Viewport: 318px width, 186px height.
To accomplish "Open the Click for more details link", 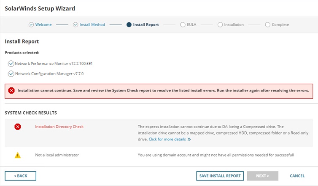I will pyautogui.click(x=167, y=139).
